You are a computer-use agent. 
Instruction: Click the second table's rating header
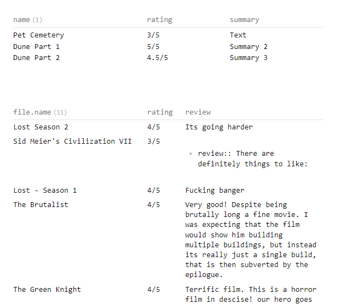[160, 112]
